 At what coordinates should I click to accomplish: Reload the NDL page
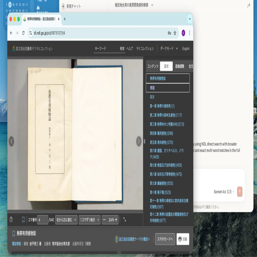[23, 33]
